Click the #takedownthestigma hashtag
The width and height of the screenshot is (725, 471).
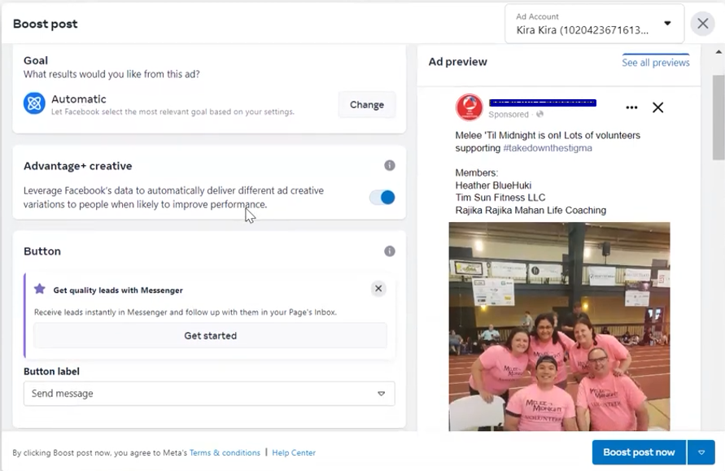pos(548,148)
